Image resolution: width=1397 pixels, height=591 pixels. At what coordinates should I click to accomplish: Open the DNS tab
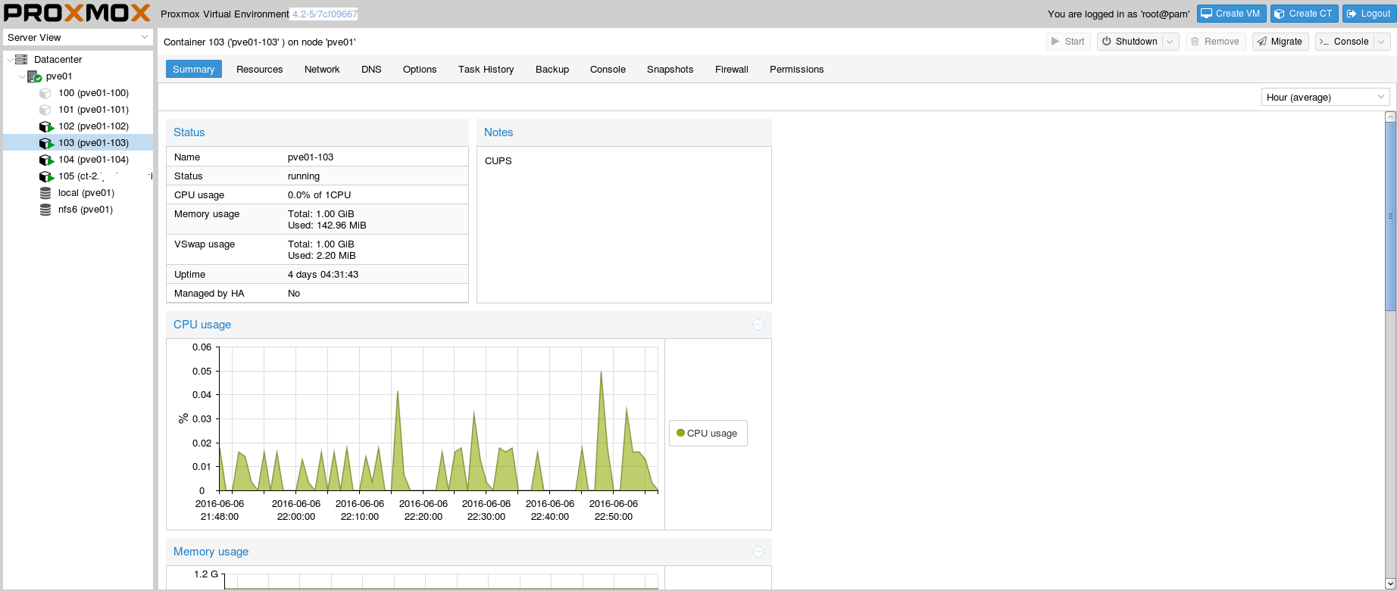pos(371,69)
